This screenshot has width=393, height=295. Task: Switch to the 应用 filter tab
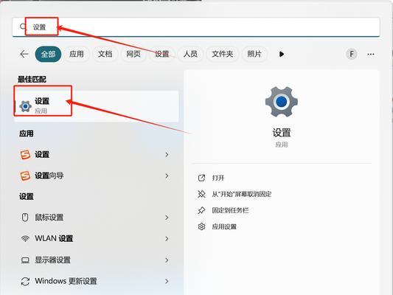[x=77, y=54]
